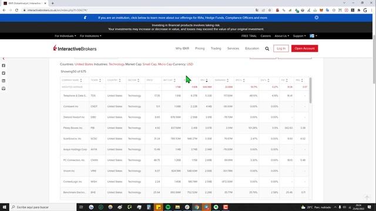The width and height of the screenshot is (376, 211).
Task: Select the Diebold Nixdorf Inc row
Action: (184, 117)
